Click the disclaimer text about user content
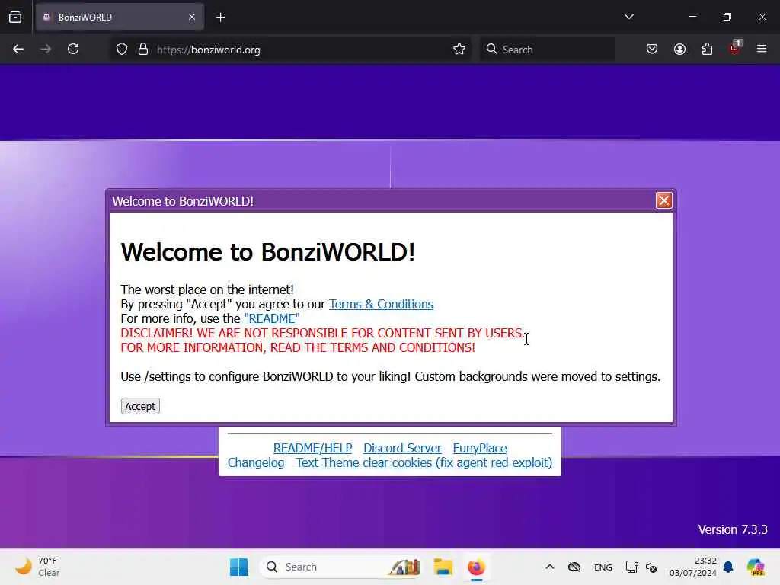This screenshot has width=780, height=585. (322, 340)
